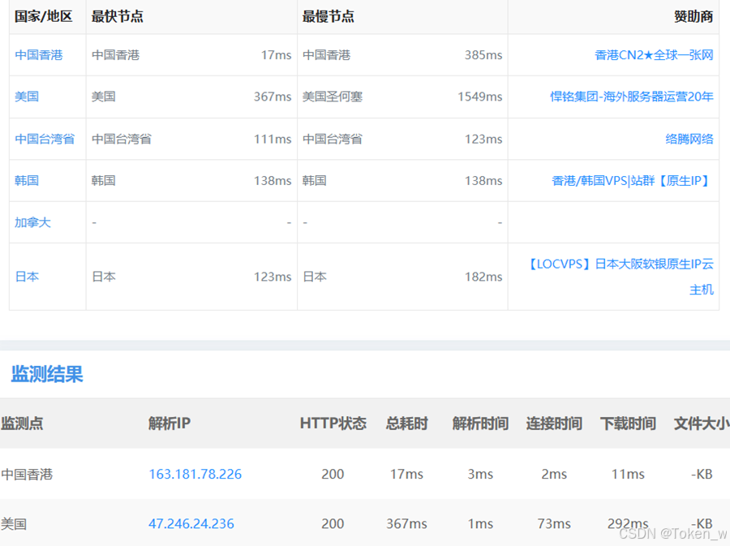Select the 3ms resolve time value
Screen dimensions: 730x546
pyautogui.click(x=480, y=474)
